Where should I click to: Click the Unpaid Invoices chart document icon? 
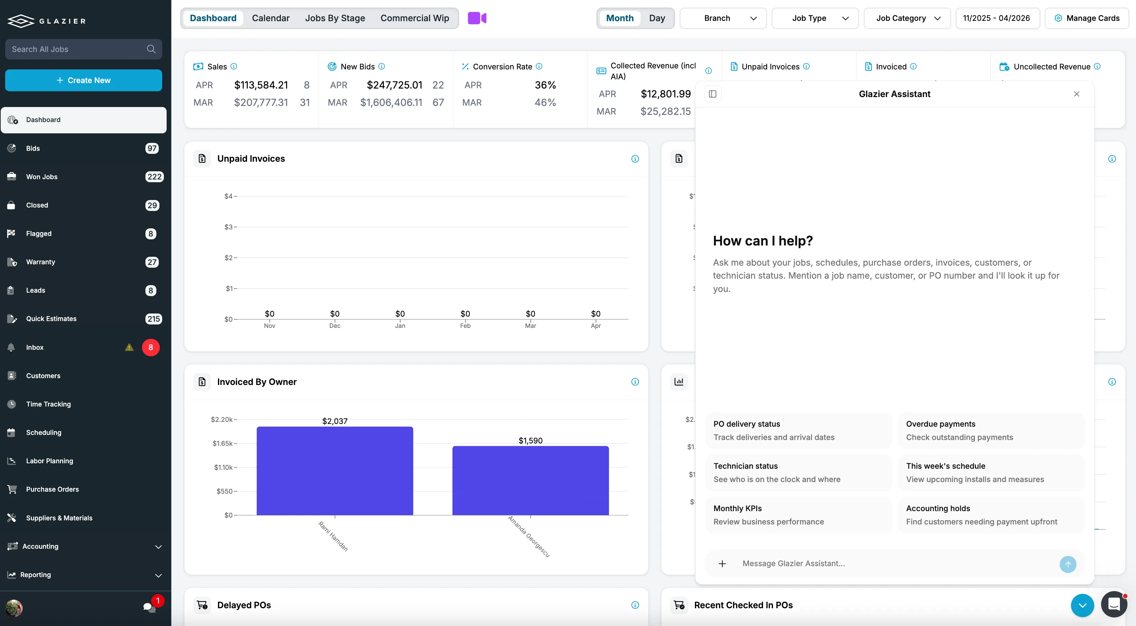(x=202, y=159)
